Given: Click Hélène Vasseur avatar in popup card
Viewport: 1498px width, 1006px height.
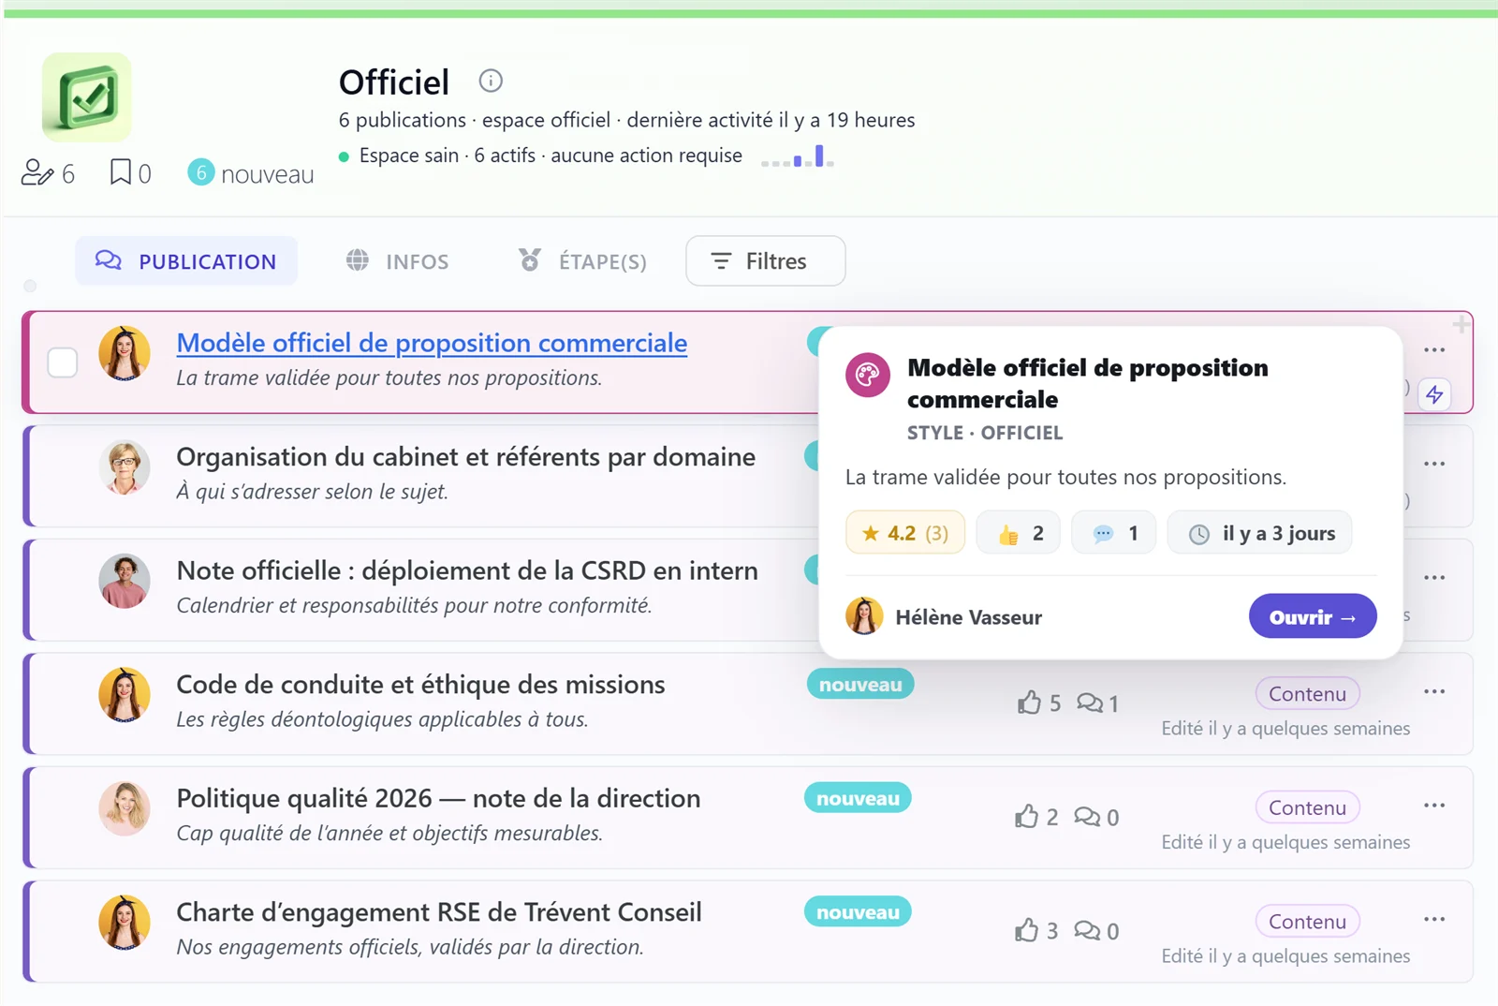Looking at the screenshot, I should tap(864, 616).
